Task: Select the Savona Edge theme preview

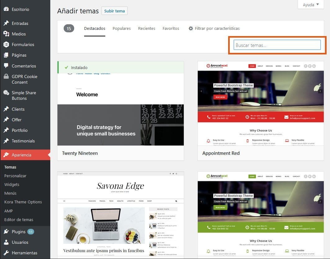Action: 120,213
